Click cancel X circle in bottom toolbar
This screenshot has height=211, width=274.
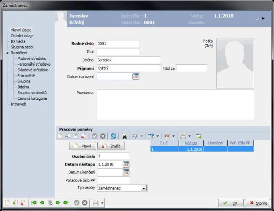tap(85, 203)
